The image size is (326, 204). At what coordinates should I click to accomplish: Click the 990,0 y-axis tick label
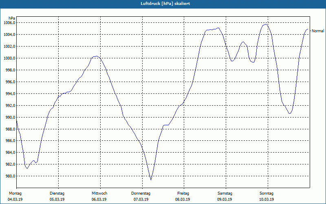[x=10, y=117]
